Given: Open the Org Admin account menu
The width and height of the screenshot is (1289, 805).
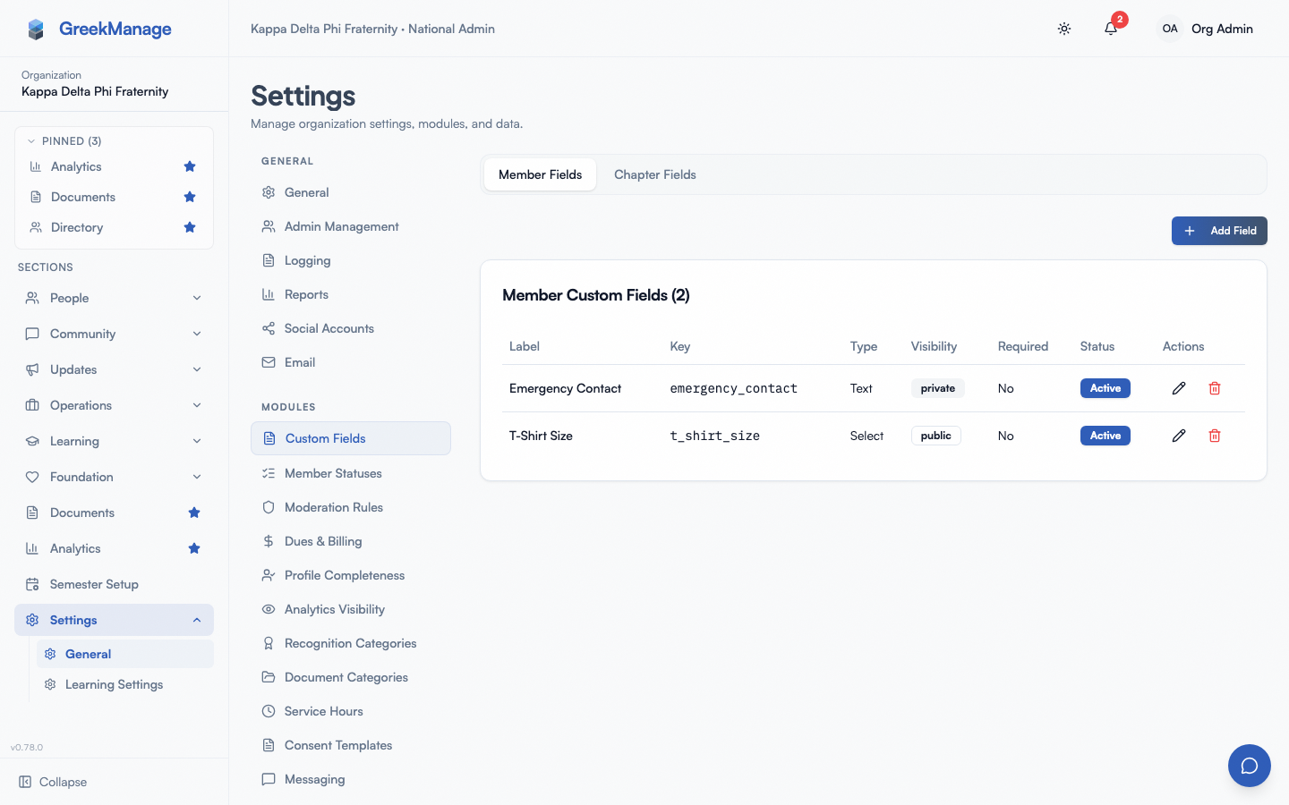Looking at the screenshot, I should (x=1206, y=29).
